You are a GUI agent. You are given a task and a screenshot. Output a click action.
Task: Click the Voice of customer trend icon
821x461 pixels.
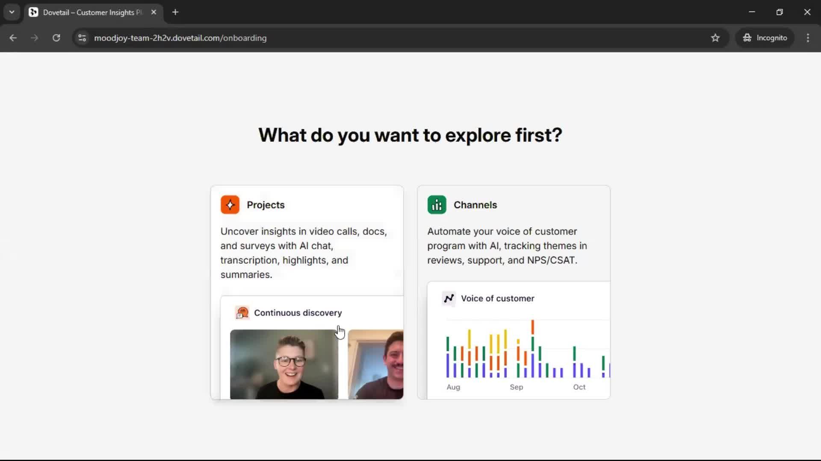coord(449,298)
